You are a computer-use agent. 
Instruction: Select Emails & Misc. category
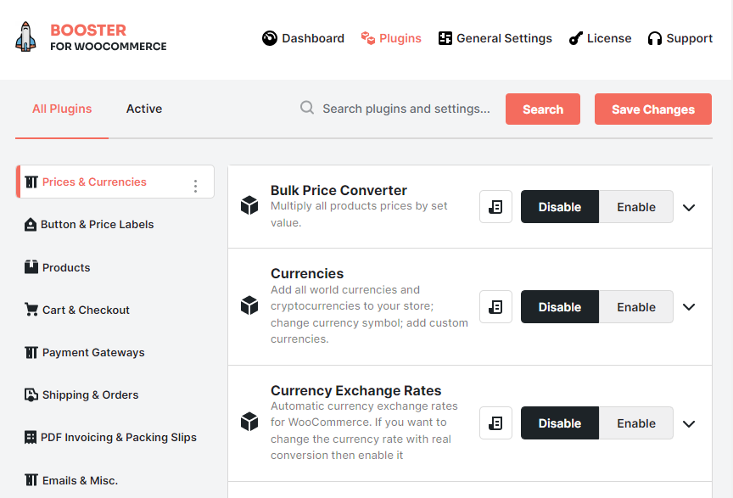coord(71,480)
